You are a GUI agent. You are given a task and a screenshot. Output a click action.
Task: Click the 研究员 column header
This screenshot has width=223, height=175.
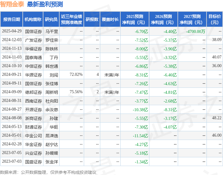(x=51, y=19)
